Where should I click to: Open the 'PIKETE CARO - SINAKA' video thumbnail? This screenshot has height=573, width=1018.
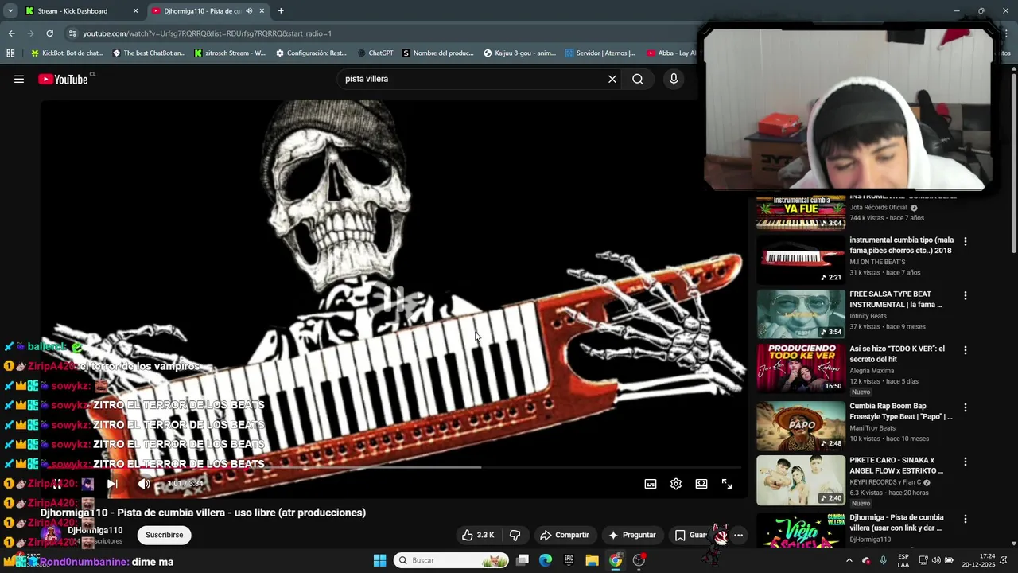[801, 480]
